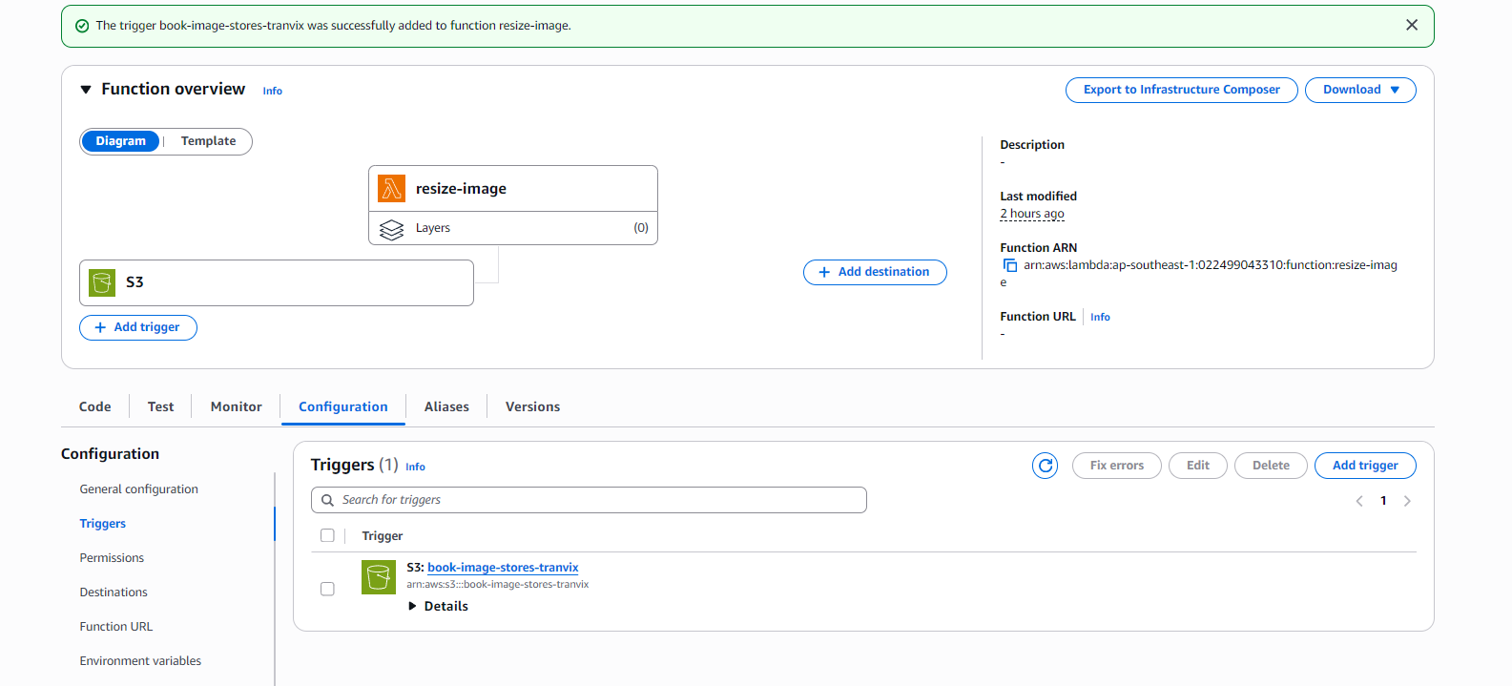
Task: Click Export to Infrastructure Composer
Action: [x=1181, y=90]
